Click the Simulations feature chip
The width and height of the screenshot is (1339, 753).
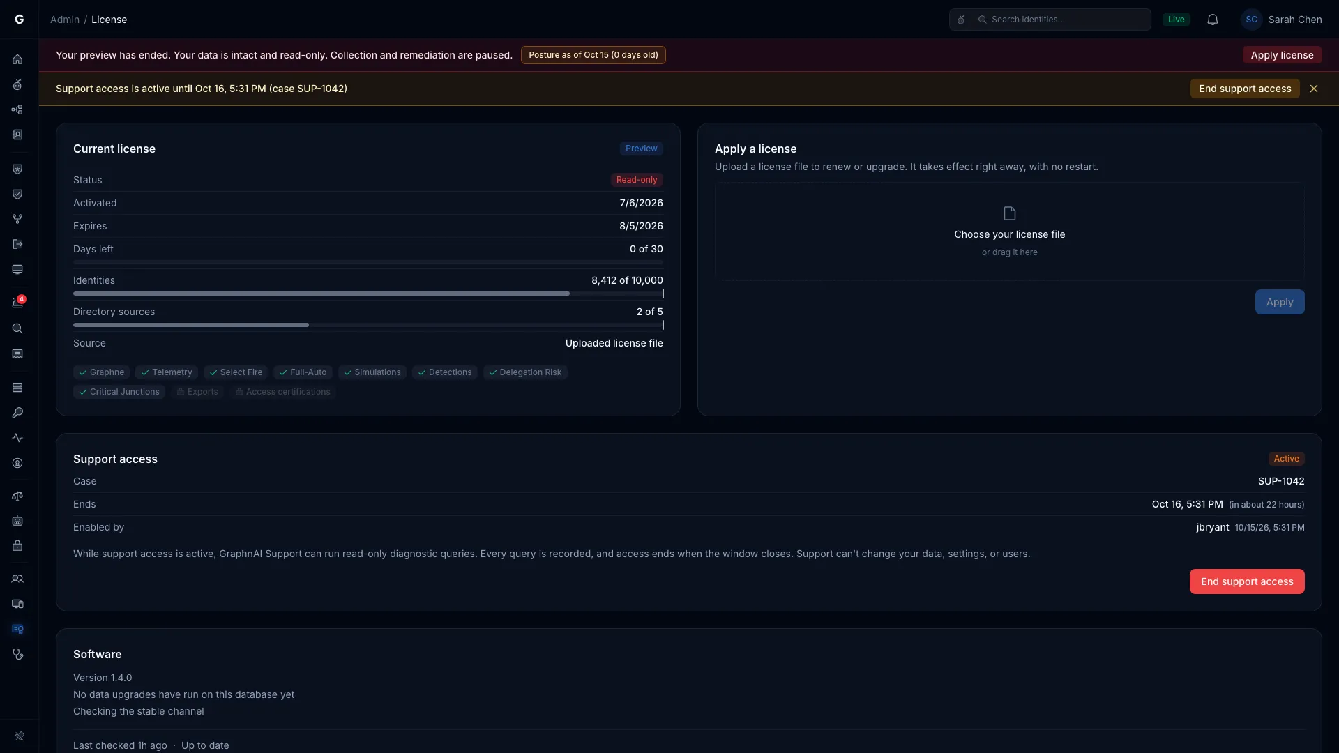coord(372,372)
